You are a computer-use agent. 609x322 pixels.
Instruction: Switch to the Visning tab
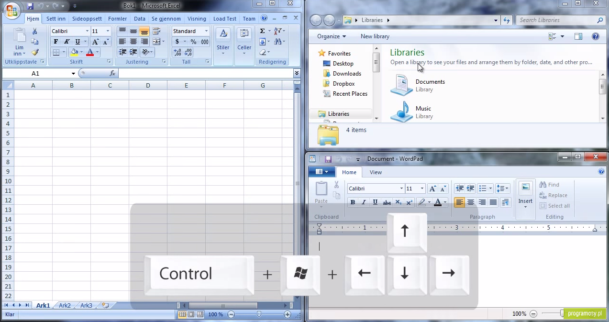click(x=197, y=19)
